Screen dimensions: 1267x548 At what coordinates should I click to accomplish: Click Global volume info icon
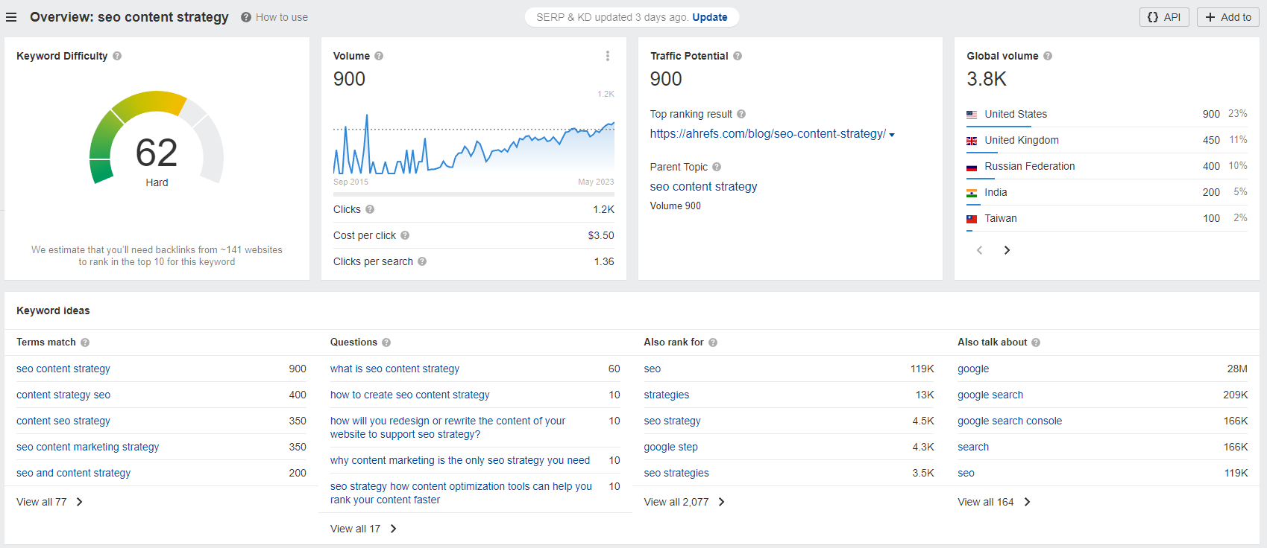[1048, 56]
